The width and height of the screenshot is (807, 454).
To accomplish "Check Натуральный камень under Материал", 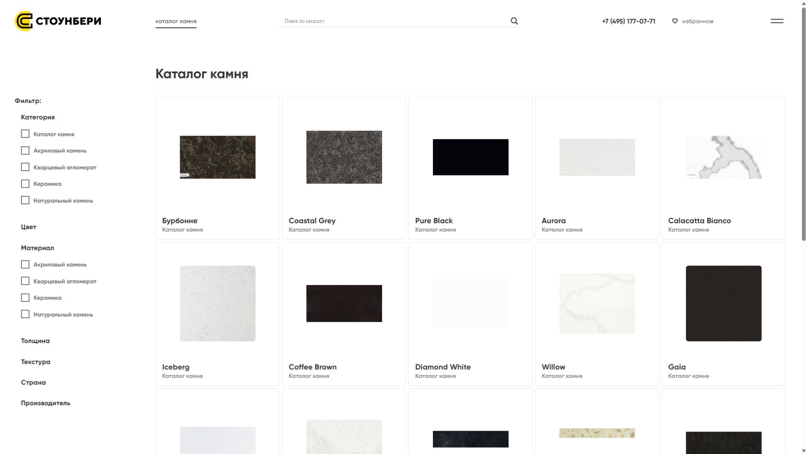I will pyautogui.click(x=25, y=314).
